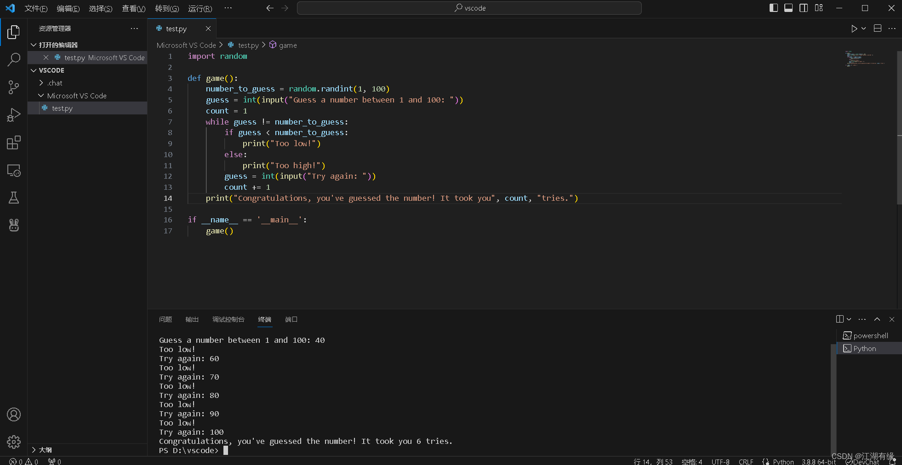Open Explorer panel more actions ellipsis
902x465 pixels.
pyautogui.click(x=134, y=28)
